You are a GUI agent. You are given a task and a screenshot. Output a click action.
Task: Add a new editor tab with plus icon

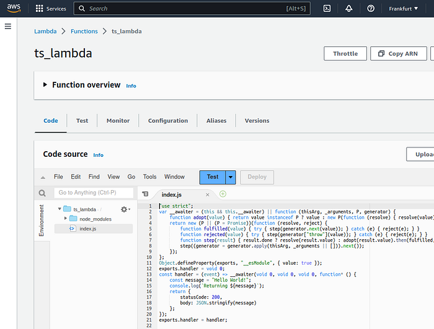tap(223, 194)
